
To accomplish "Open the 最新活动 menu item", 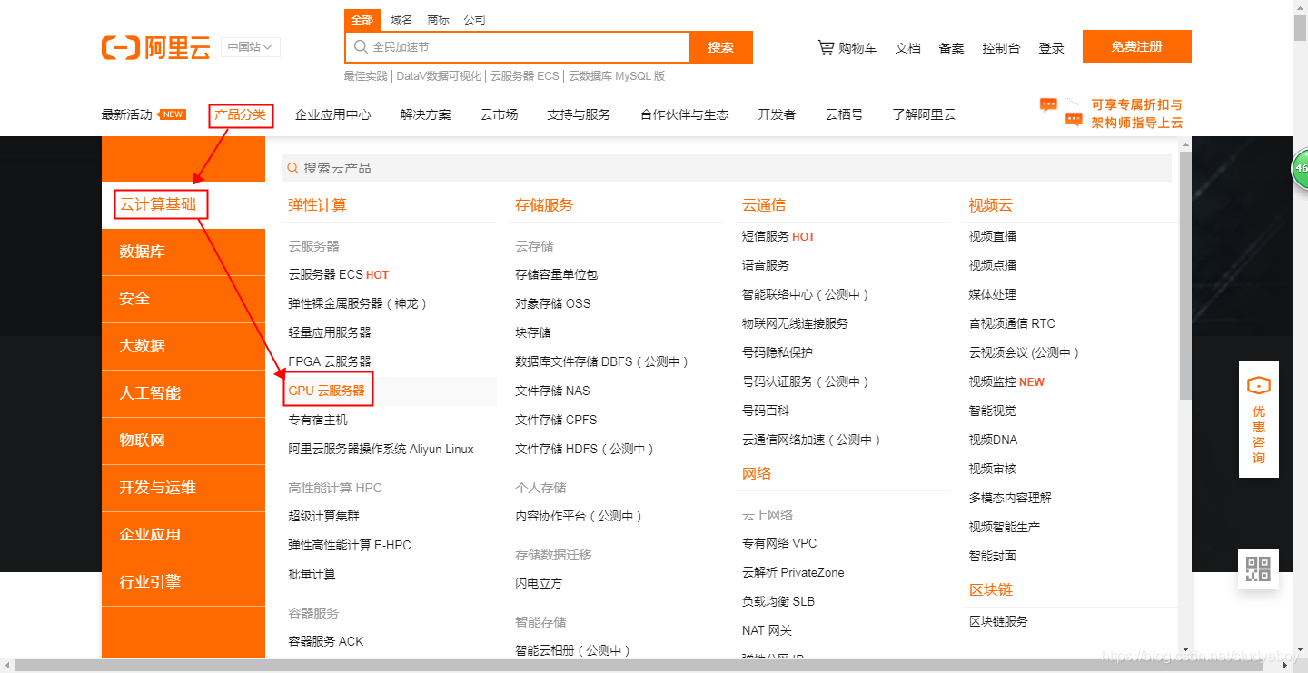I will tap(127, 114).
